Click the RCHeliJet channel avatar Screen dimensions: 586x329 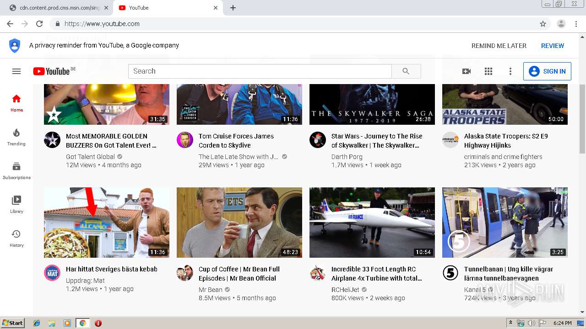pos(318,273)
